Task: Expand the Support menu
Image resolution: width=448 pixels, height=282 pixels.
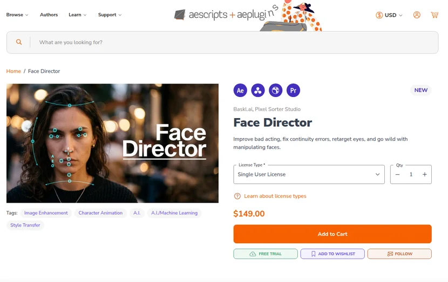Action: click(110, 15)
